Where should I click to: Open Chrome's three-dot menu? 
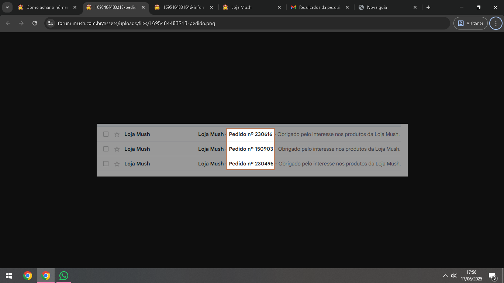pyautogui.click(x=496, y=23)
